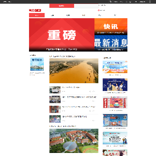Click the caption link under the three-people ad

click(x=115, y=93)
